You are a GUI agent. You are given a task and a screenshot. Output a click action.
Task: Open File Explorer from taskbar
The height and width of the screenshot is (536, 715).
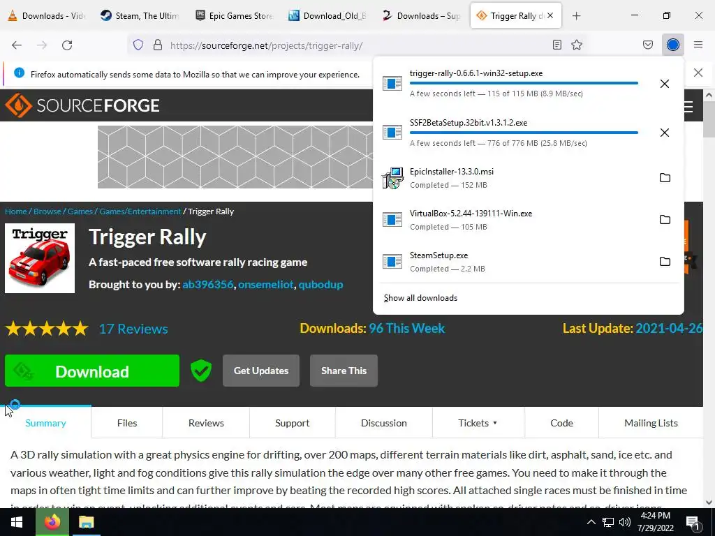click(x=86, y=522)
